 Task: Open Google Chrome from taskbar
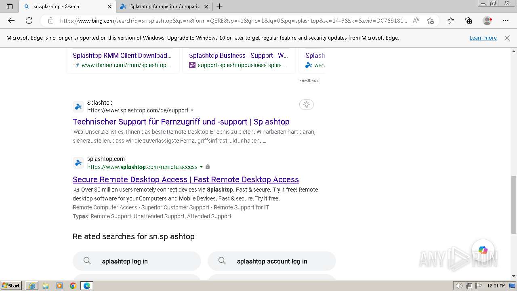[73, 286]
